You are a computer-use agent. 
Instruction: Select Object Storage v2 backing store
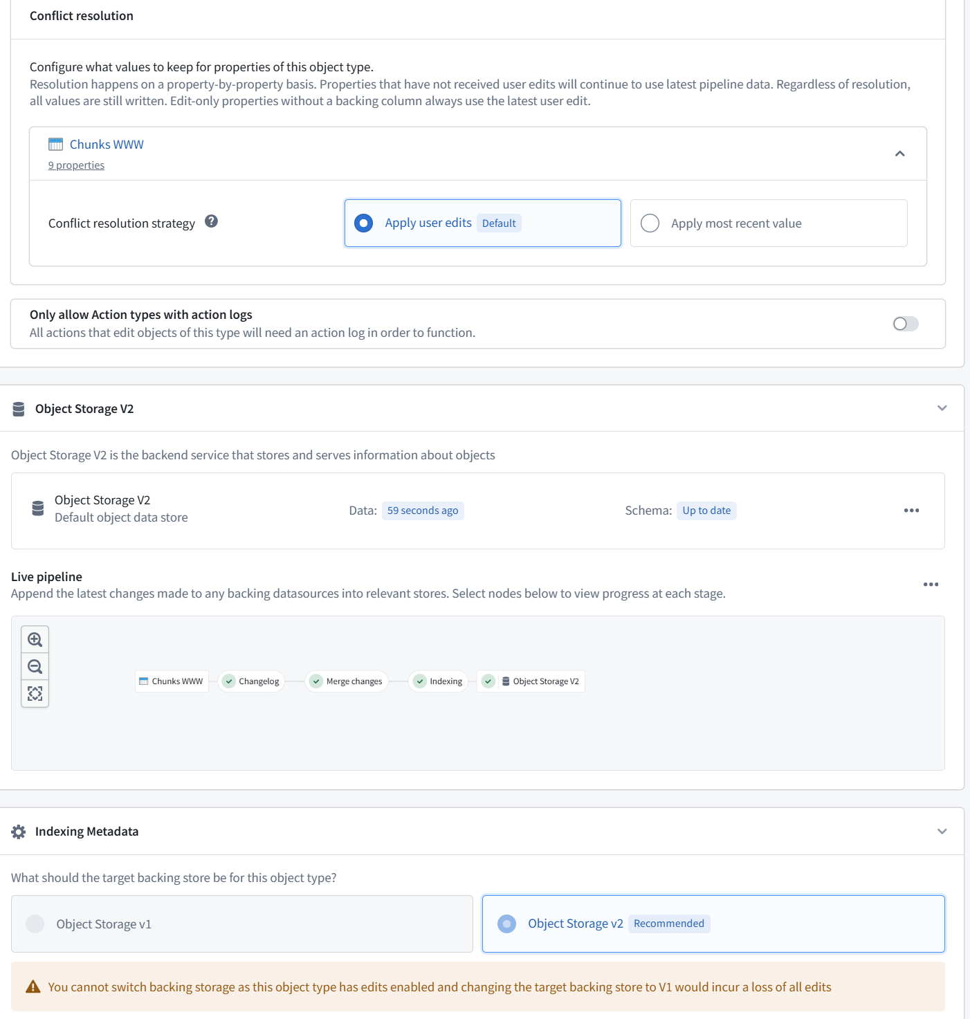click(713, 924)
